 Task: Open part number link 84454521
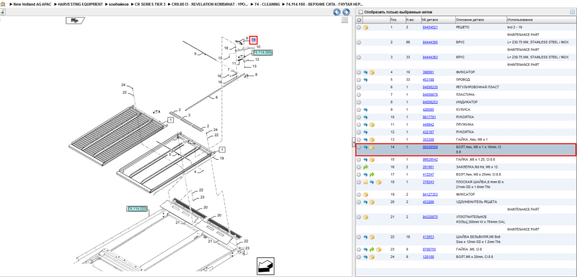[x=430, y=28]
